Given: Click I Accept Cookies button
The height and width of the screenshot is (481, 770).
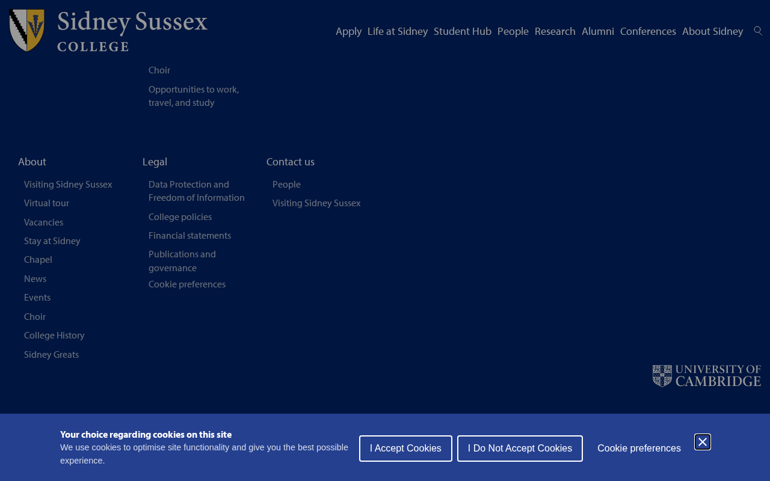Looking at the screenshot, I should pos(405,449).
